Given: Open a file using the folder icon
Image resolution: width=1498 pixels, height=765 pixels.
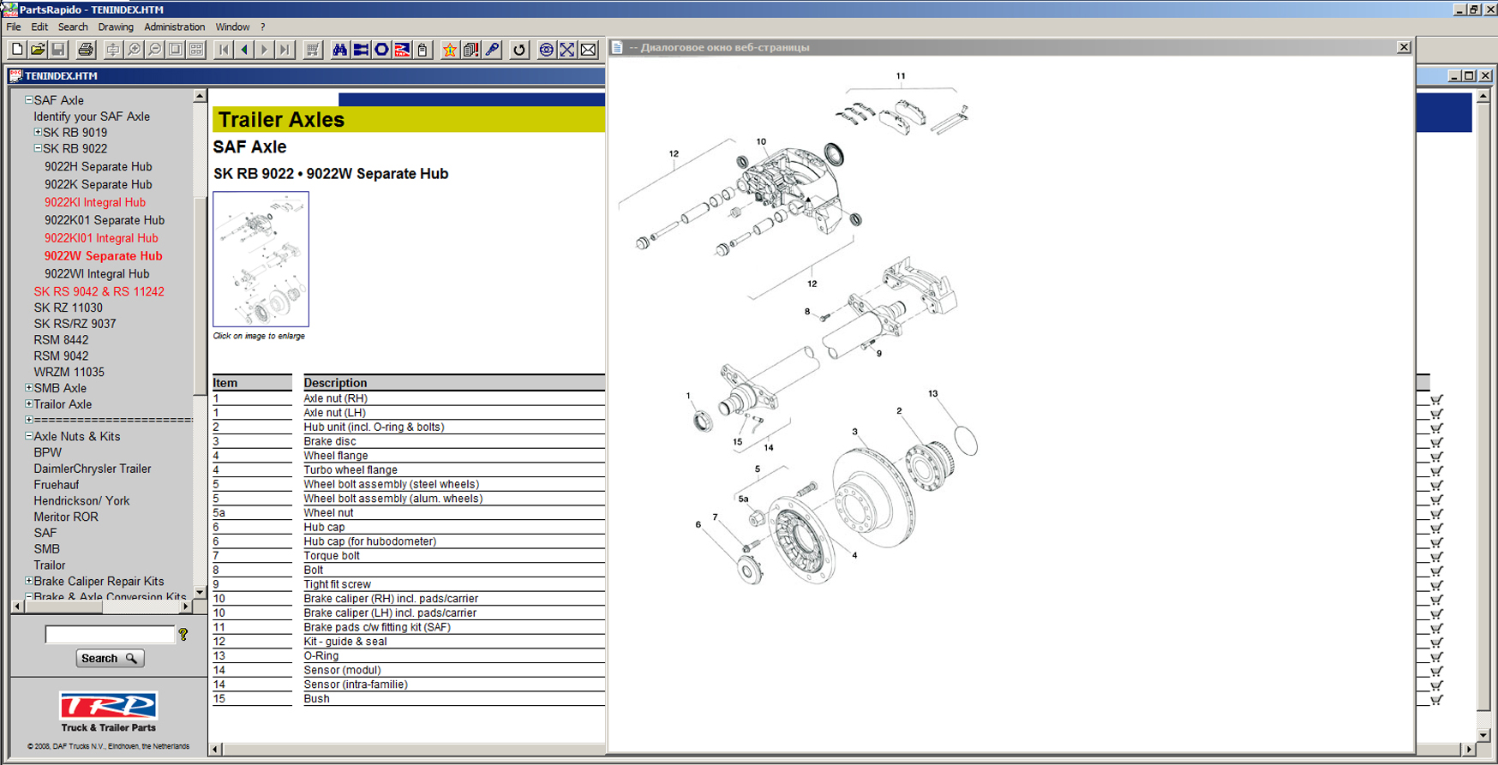Looking at the screenshot, I should (38, 50).
